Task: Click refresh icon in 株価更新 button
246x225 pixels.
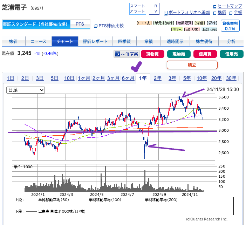Action: 117,54
